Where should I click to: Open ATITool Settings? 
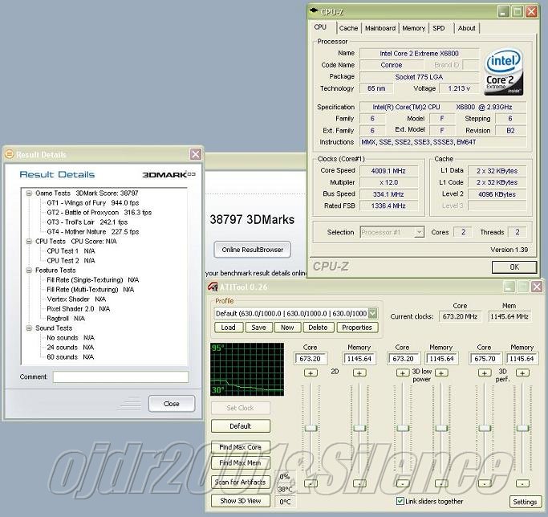(x=525, y=502)
